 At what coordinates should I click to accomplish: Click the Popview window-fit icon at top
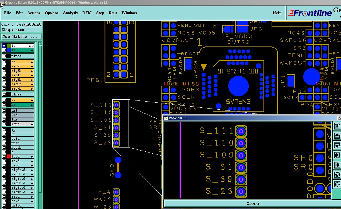click(x=337, y=126)
